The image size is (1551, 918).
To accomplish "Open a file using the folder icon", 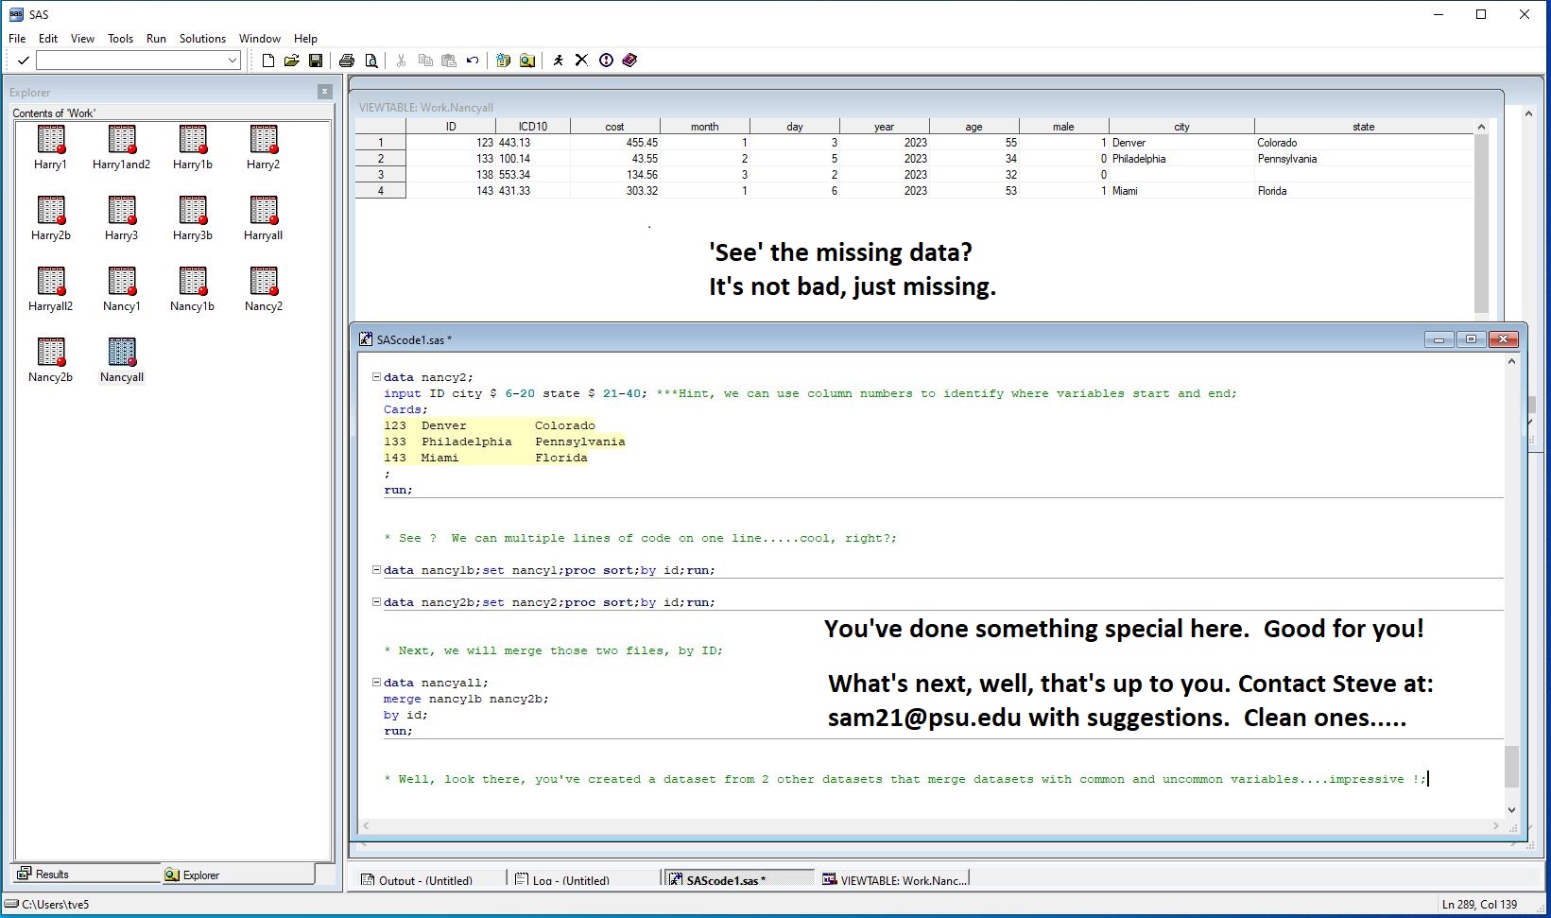I will (x=292, y=61).
